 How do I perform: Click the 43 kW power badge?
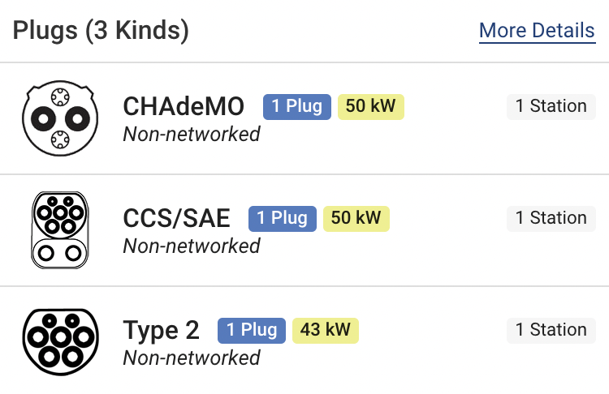[x=326, y=331]
